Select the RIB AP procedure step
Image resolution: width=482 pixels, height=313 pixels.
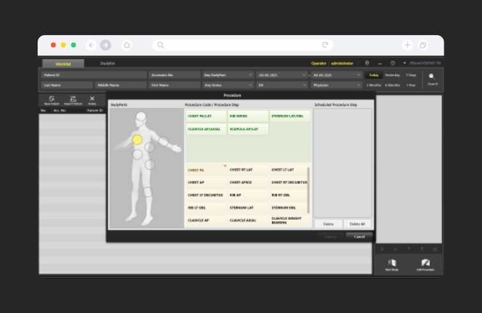pyautogui.click(x=248, y=195)
